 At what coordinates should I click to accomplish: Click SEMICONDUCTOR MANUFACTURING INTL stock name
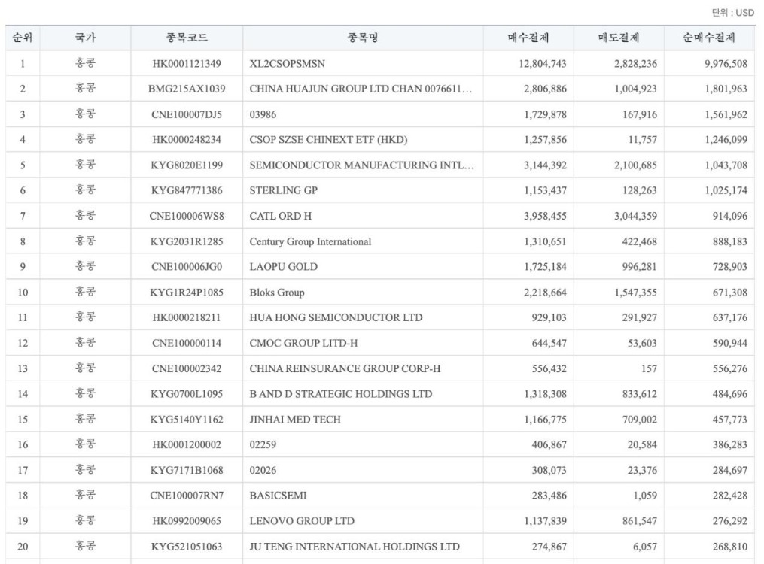pyautogui.click(x=361, y=165)
